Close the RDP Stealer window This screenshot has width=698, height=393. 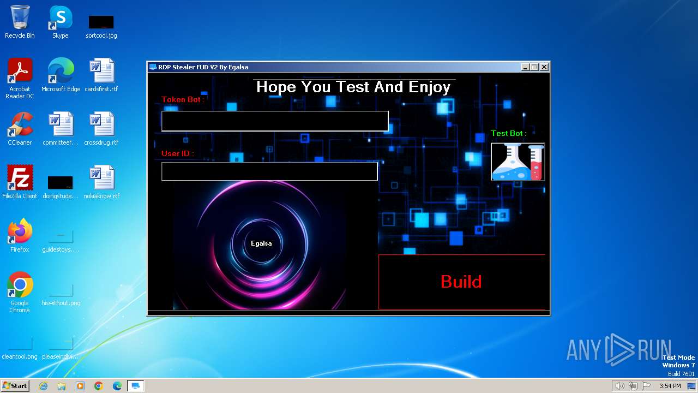coord(544,67)
